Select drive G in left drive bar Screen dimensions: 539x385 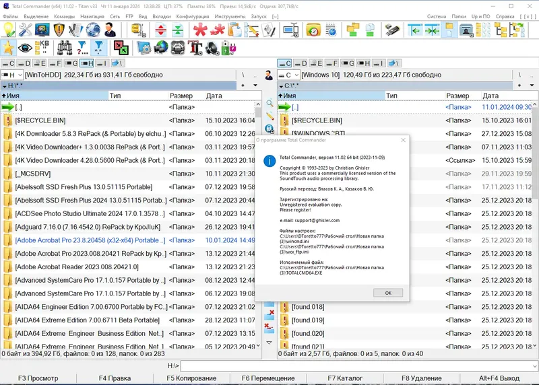71,63
